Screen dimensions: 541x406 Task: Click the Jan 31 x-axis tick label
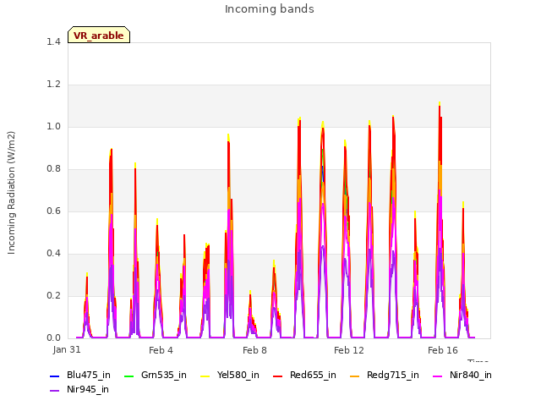pyautogui.click(x=67, y=349)
